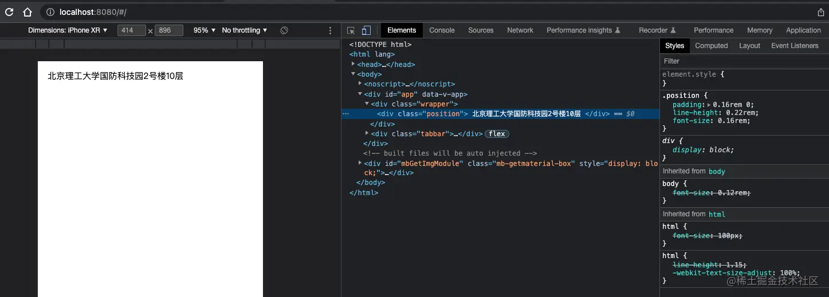
Task: Click the -webkit-text-size-adjust: 100% declaration
Action: pos(736,273)
